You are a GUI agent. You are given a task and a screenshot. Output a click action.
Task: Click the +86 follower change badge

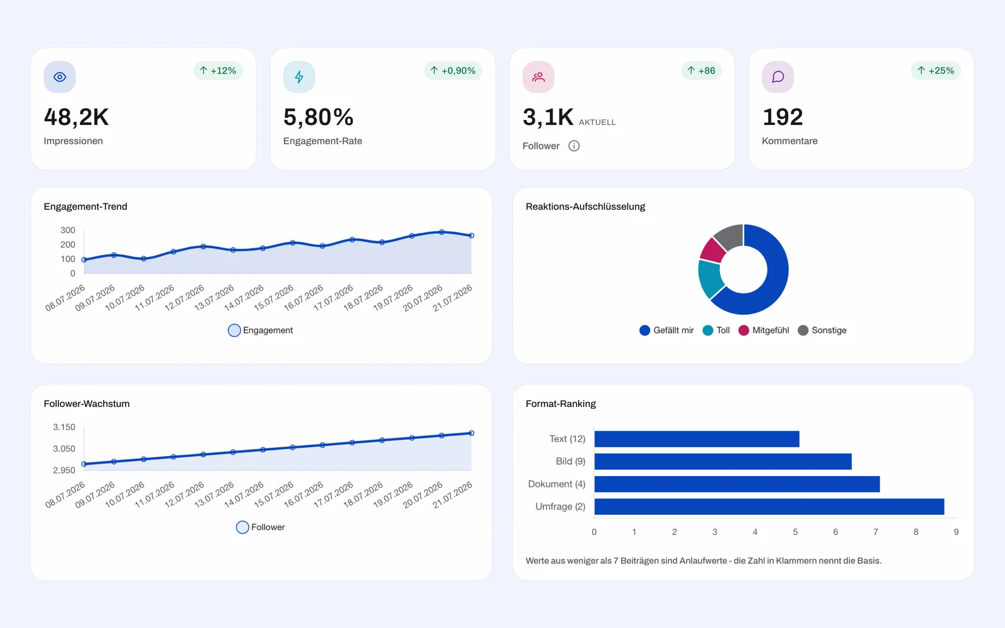702,71
